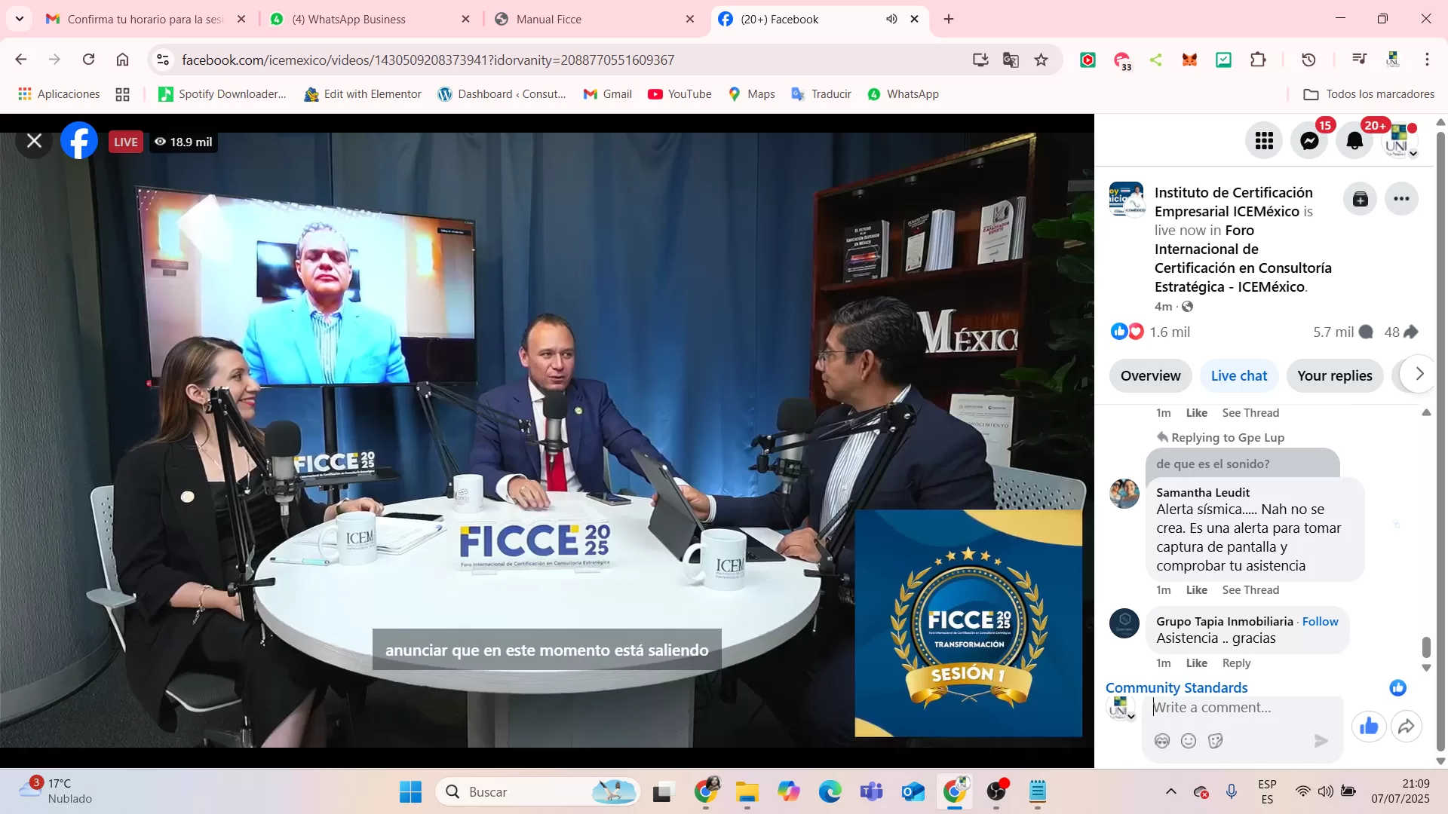Close the live video with X button
The width and height of the screenshot is (1448, 814).
(34, 141)
